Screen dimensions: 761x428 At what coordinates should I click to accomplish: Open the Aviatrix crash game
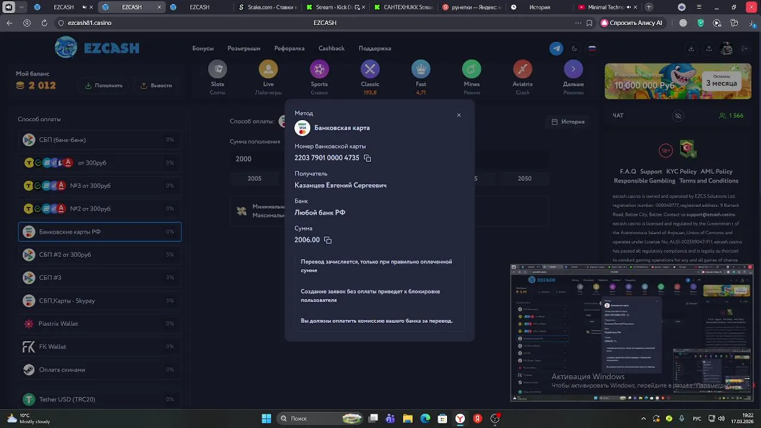(523, 77)
